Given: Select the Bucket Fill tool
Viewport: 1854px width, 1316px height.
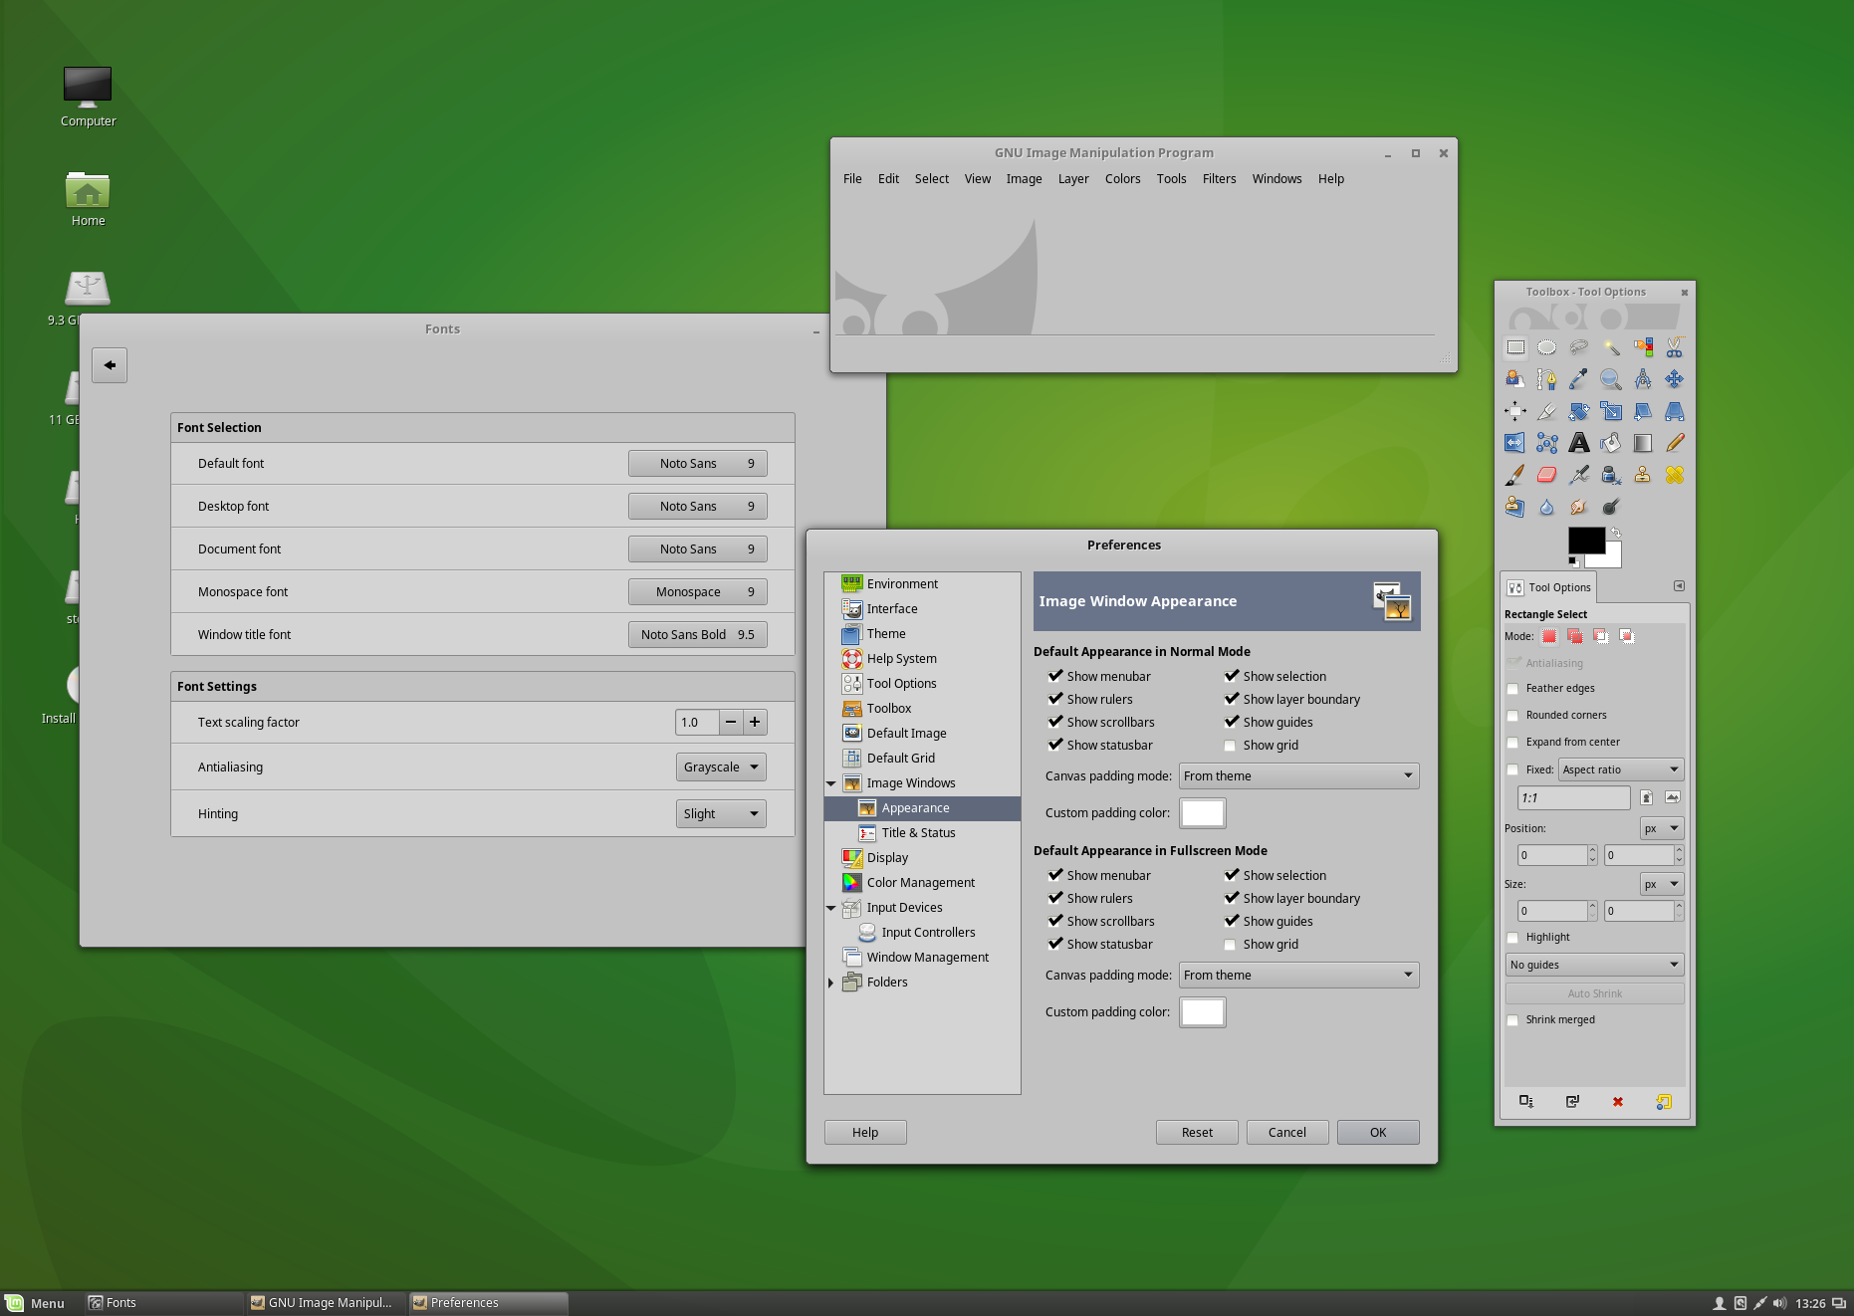Looking at the screenshot, I should pos(1611,443).
